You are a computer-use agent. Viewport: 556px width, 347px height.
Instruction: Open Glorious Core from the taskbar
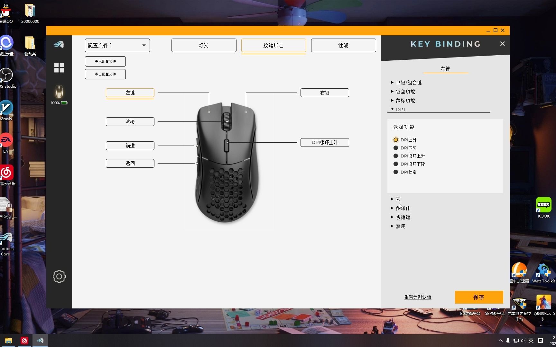click(40, 340)
